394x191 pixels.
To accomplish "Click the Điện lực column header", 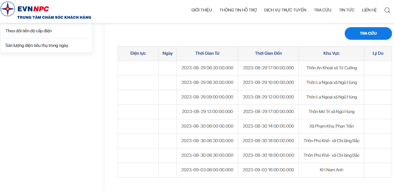I will click(x=138, y=54).
